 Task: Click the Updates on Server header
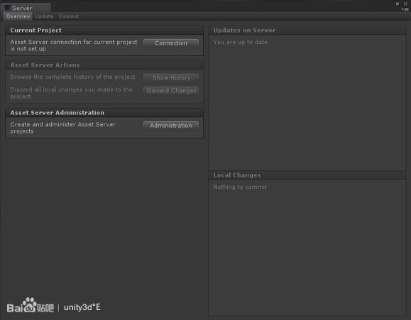click(307, 31)
